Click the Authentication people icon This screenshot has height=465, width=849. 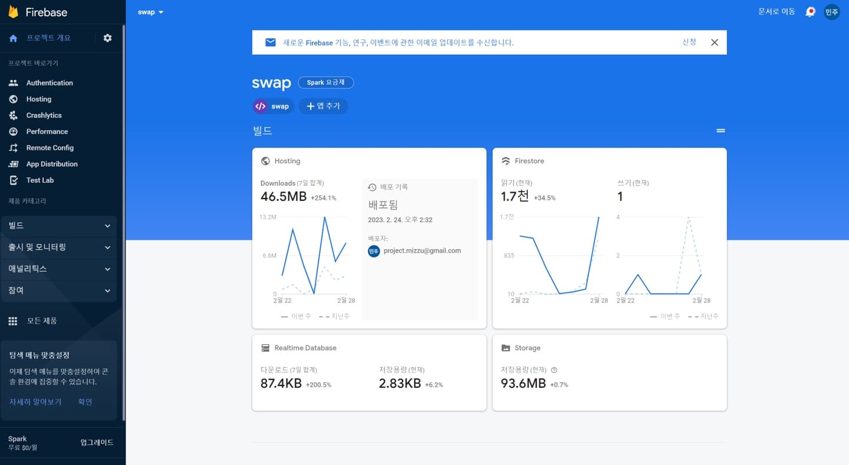(x=14, y=83)
